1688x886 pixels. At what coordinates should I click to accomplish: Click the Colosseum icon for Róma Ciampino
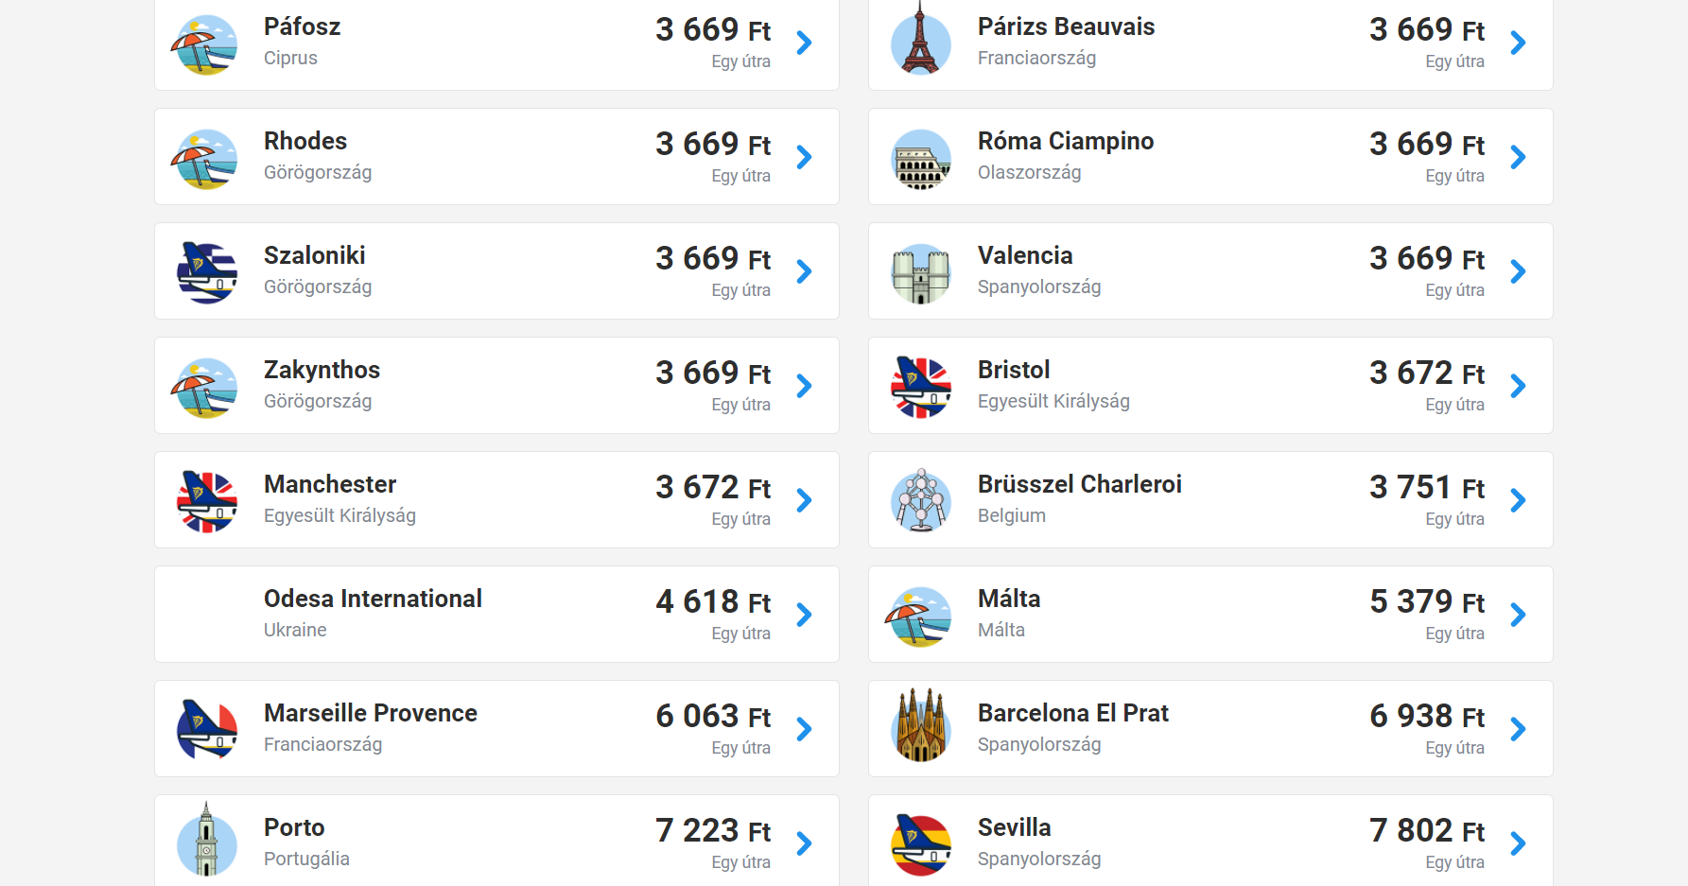click(x=920, y=159)
